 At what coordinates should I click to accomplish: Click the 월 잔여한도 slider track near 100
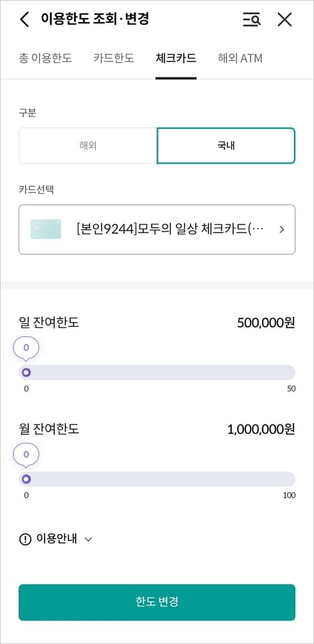point(288,479)
